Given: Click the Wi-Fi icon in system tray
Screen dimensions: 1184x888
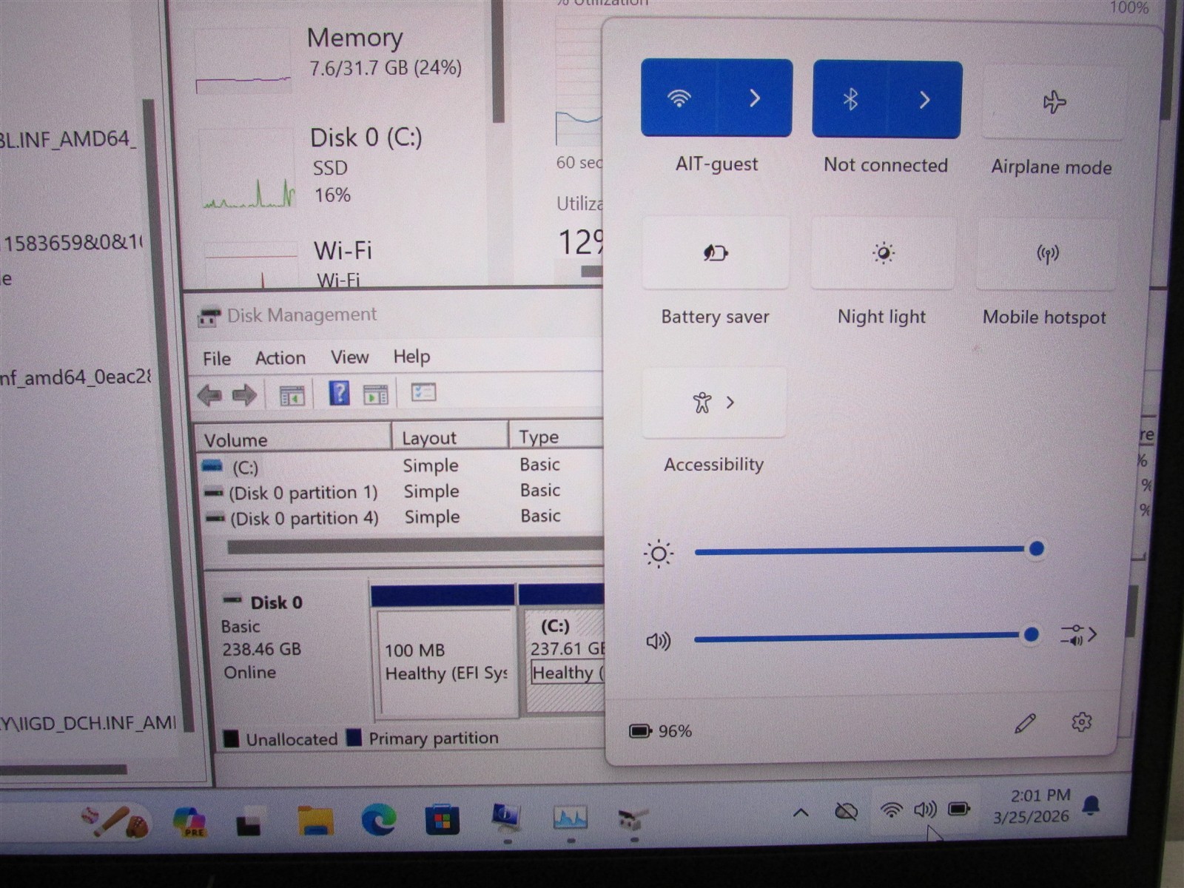Looking at the screenshot, I should coord(892,810).
